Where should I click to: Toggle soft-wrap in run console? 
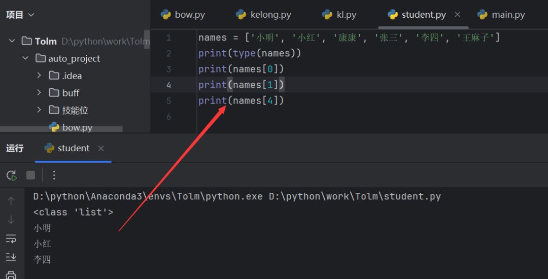pyautogui.click(x=11, y=238)
